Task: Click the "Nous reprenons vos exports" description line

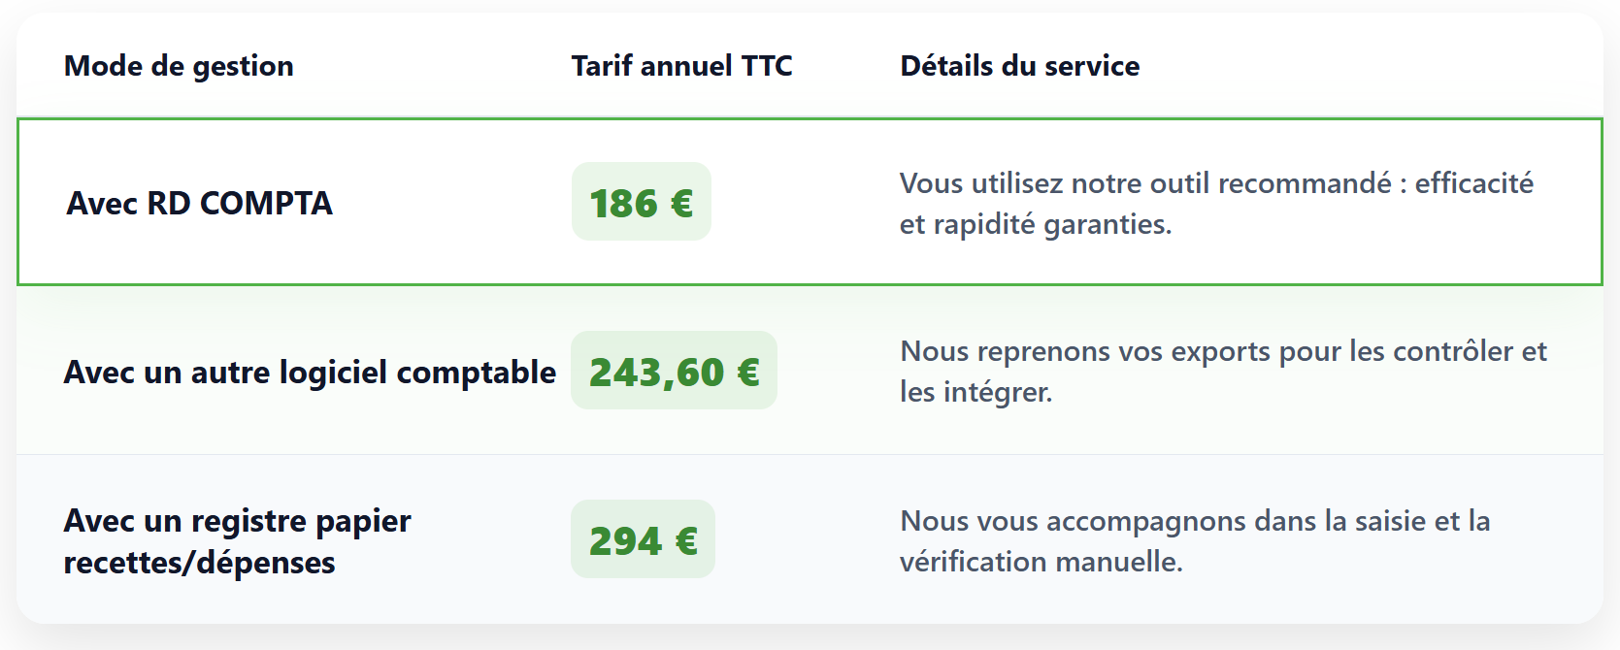Action: pos(1223,351)
